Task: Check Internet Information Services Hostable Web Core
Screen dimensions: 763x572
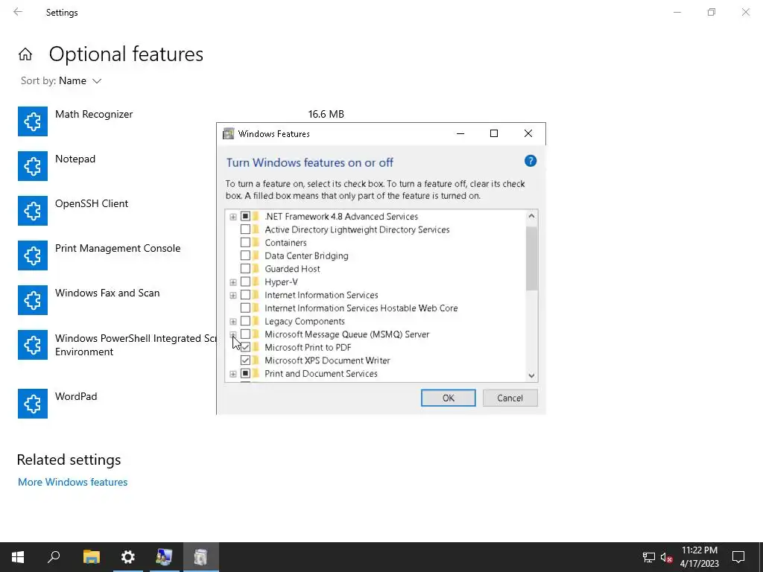Action: coord(245,308)
